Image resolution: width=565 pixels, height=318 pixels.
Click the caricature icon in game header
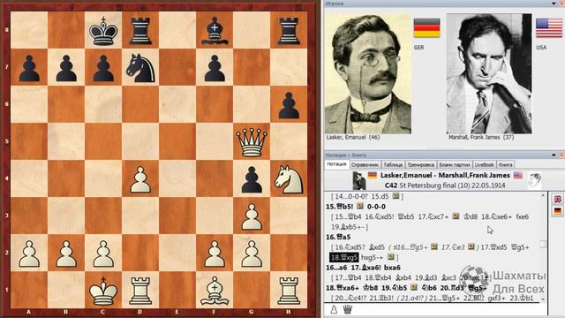(x=535, y=180)
